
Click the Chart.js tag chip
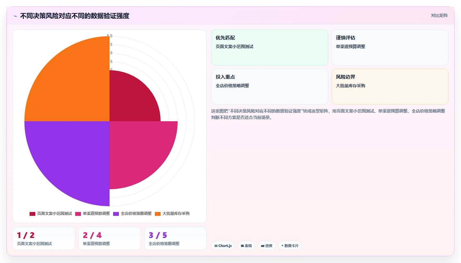[x=223, y=246]
